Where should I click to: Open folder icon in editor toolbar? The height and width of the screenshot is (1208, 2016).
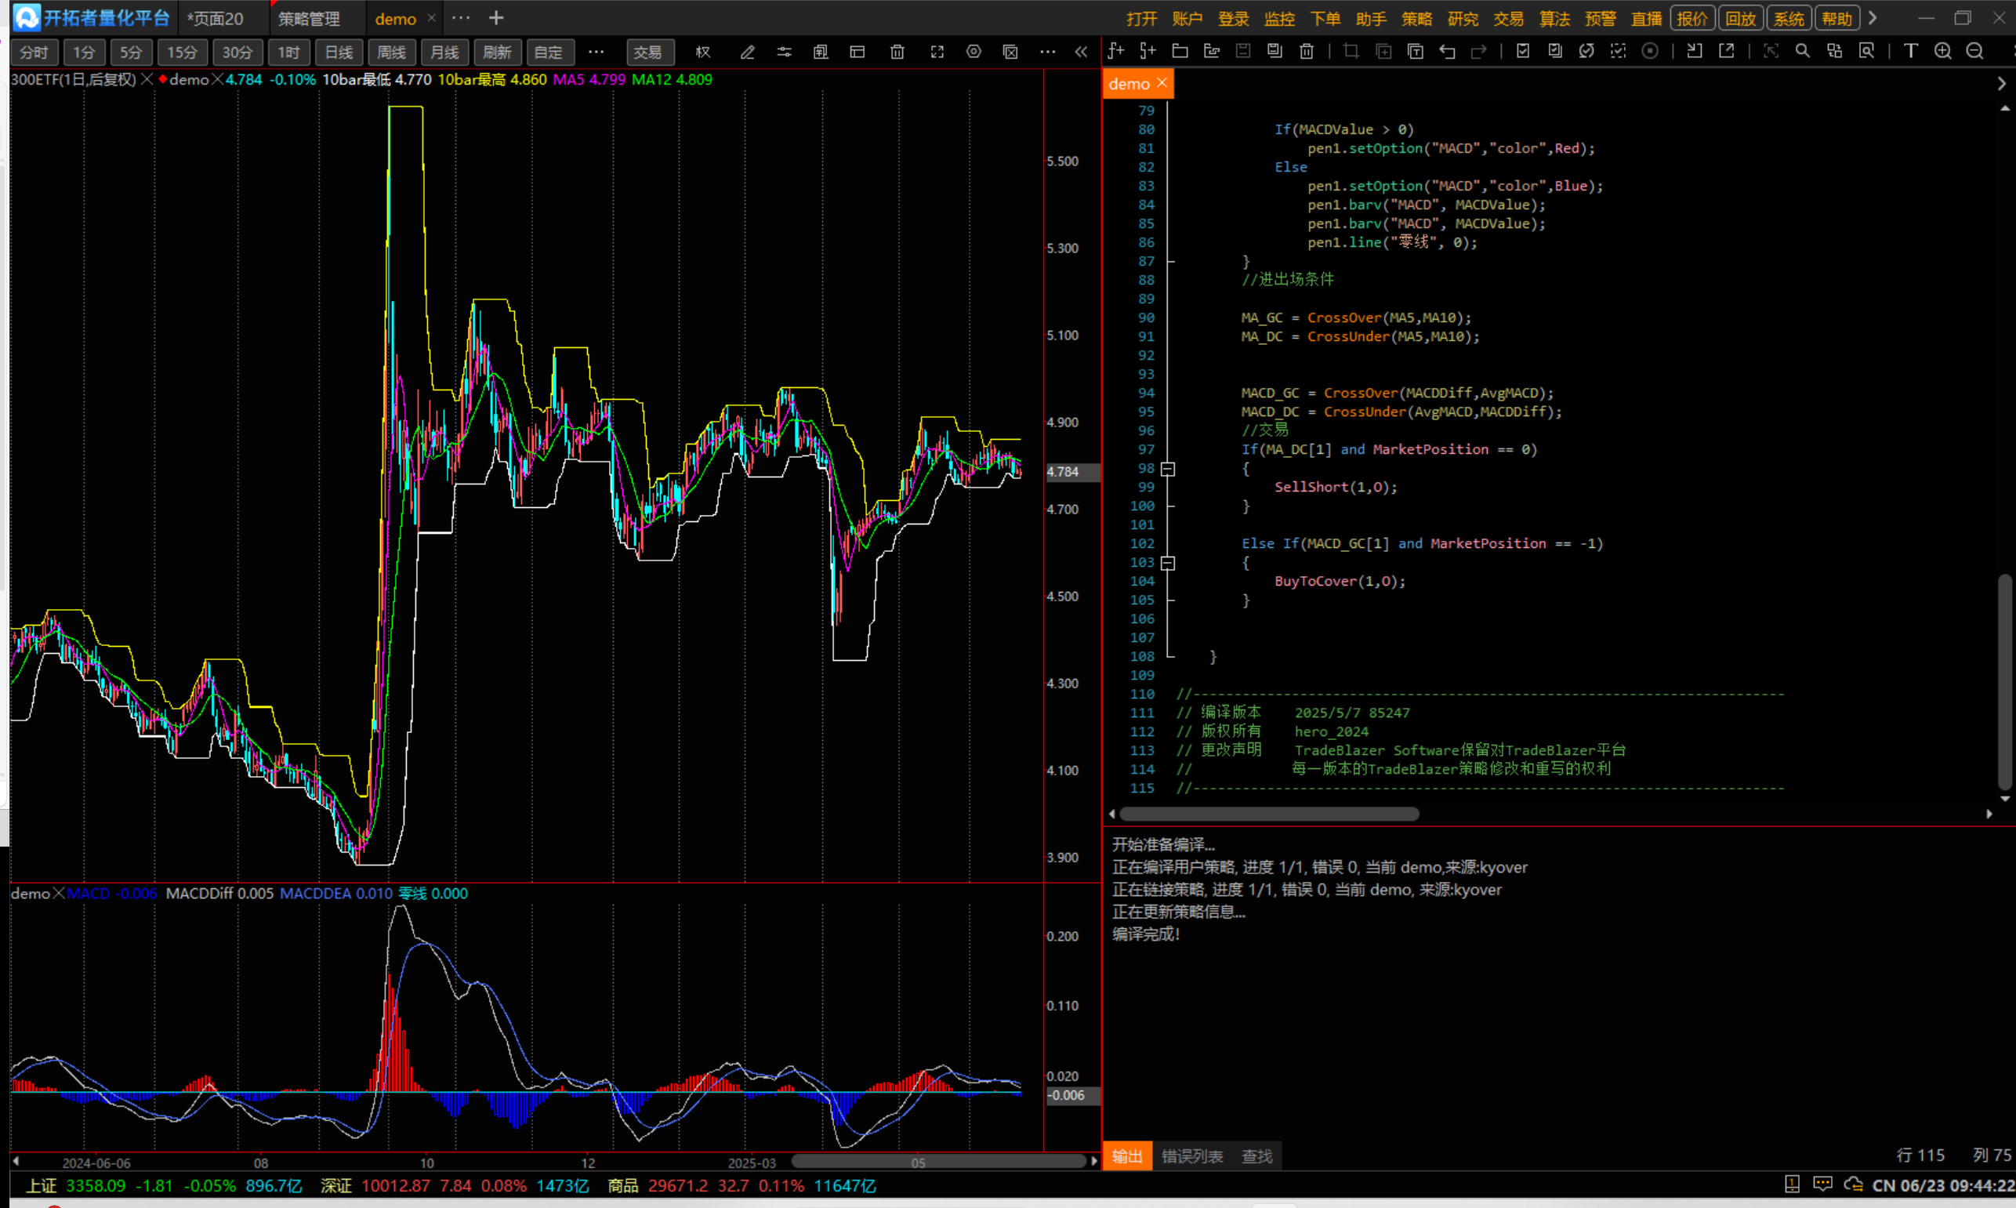(x=1180, y=51)
